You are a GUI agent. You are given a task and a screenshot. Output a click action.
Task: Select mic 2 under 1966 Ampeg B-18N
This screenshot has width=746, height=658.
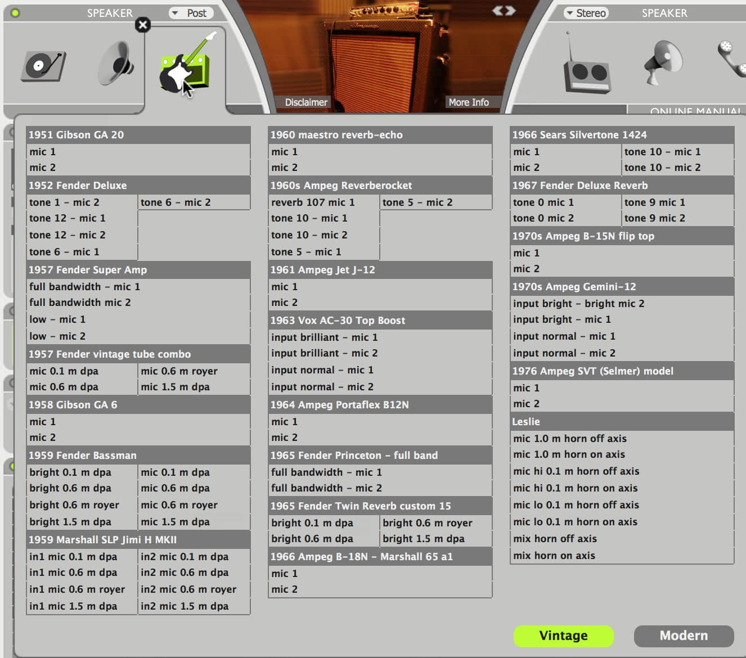(x=380, y=589)
